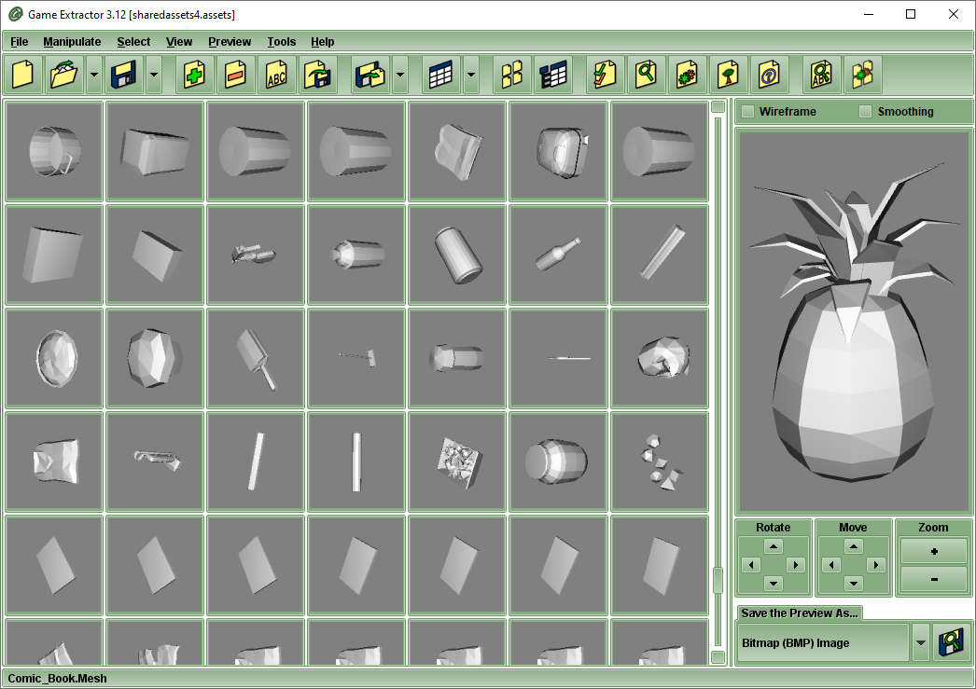Select the bottle mesh thumbnail
This screenshot has width=976, height=689.
[x=558, y=254]
